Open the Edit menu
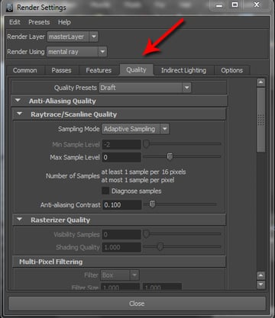The width and height of the screenshot is (275, 318). [x=15, y=22]
